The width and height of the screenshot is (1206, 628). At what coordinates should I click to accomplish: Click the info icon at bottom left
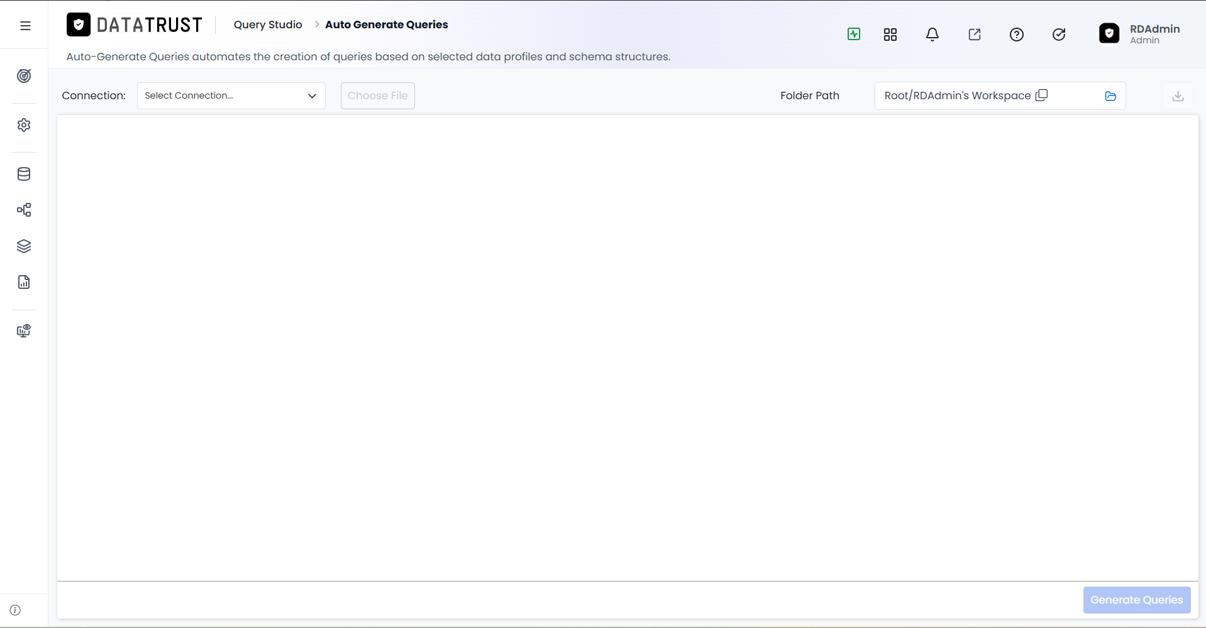pyautogui.click(x=15, y=610)
